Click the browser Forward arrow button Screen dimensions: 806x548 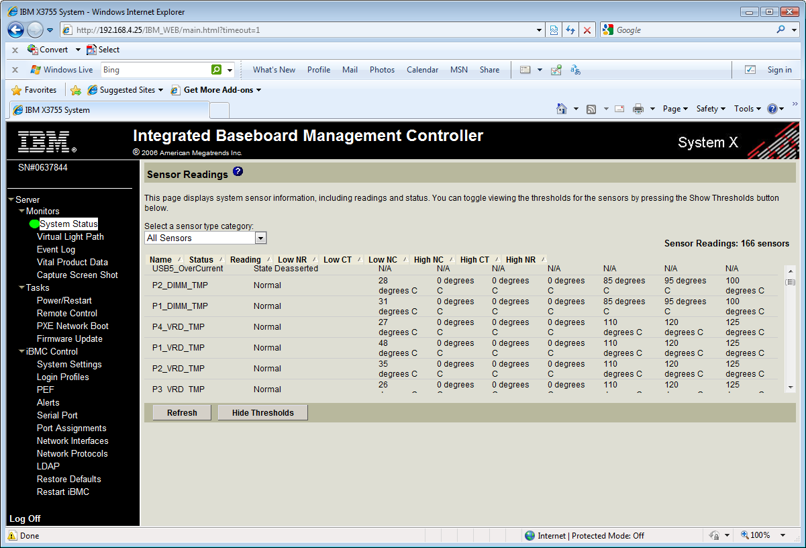coord(36,30)
